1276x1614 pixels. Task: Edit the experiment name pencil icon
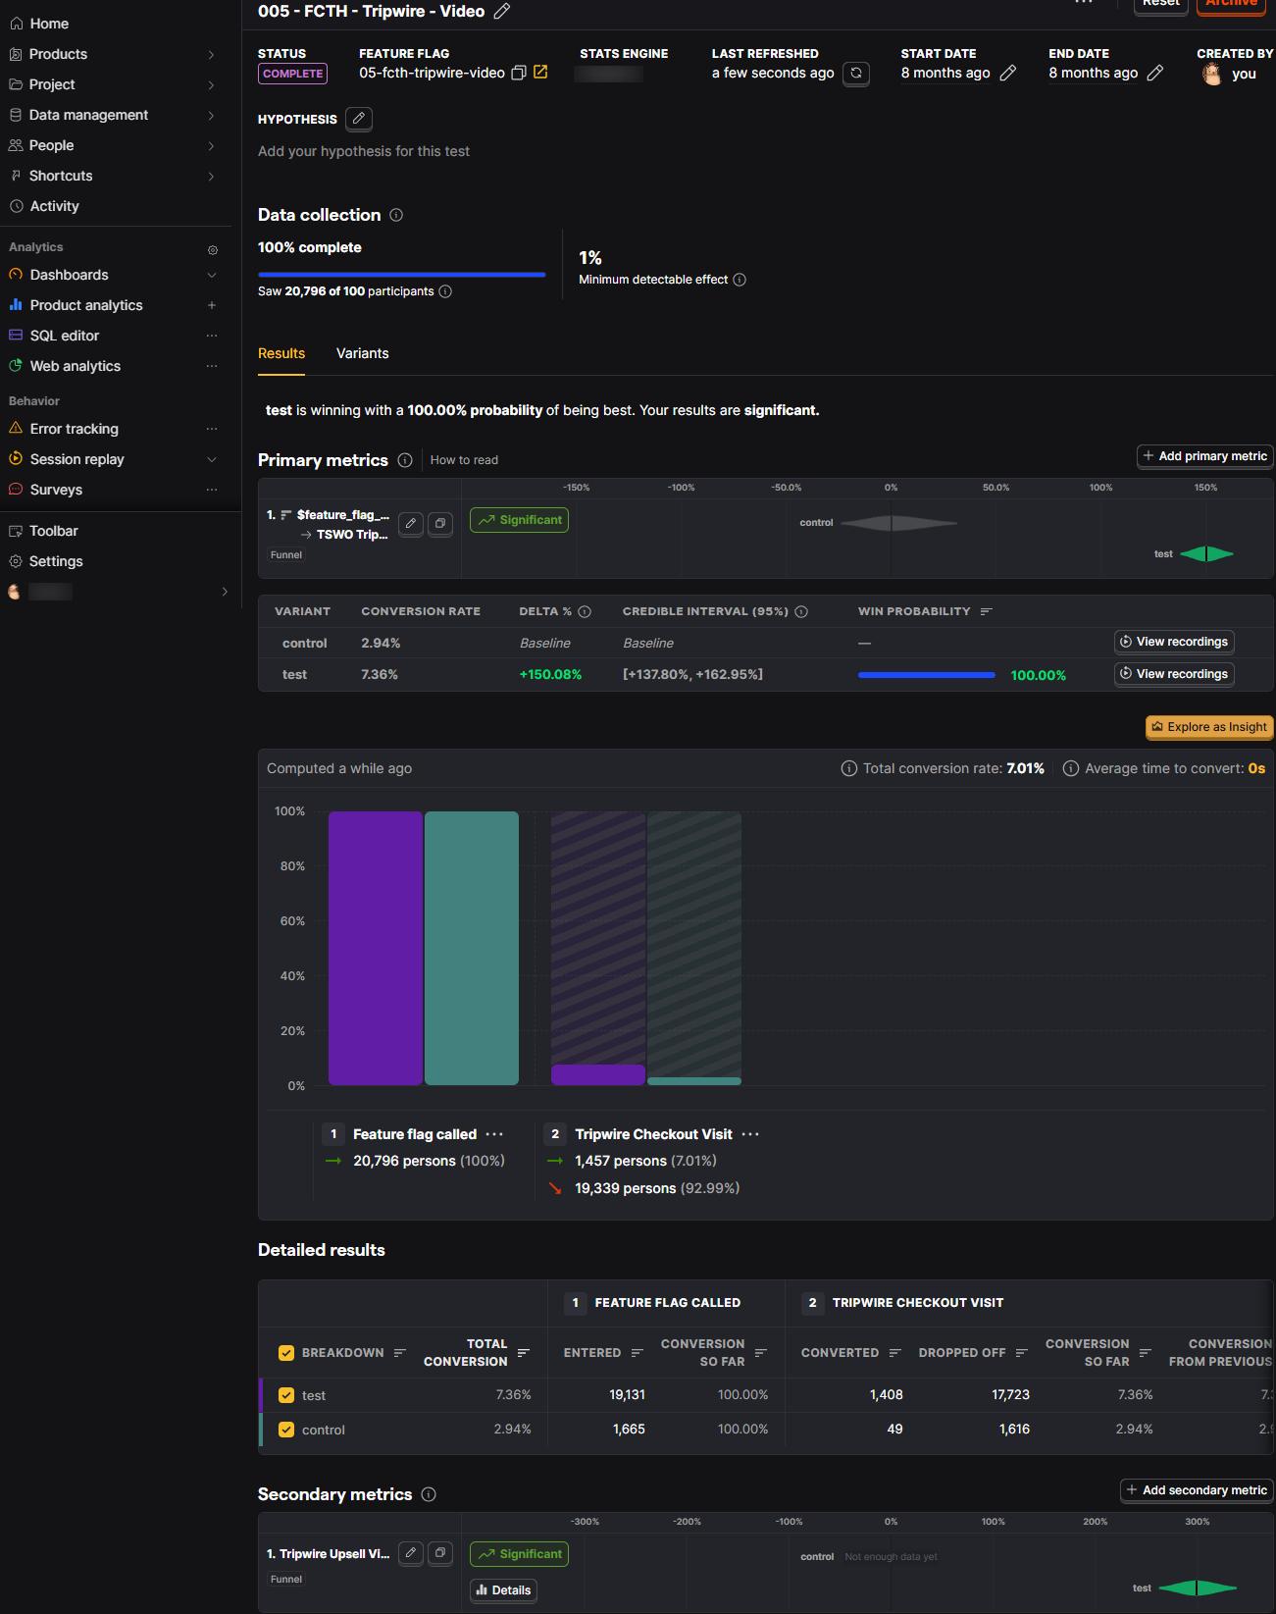pyautogui.click(x=501, y=11)
